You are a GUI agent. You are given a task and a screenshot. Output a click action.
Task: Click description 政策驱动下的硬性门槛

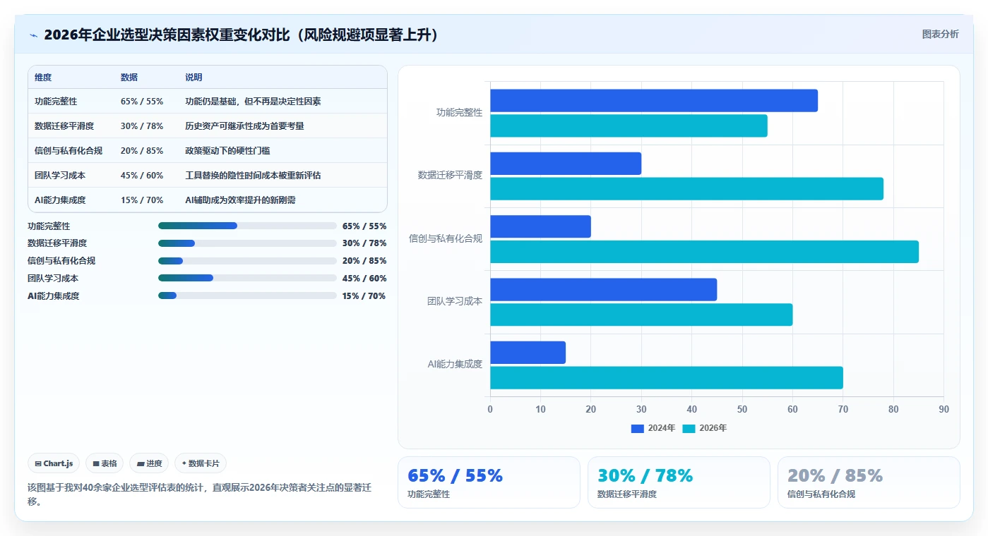coord(227,151)
